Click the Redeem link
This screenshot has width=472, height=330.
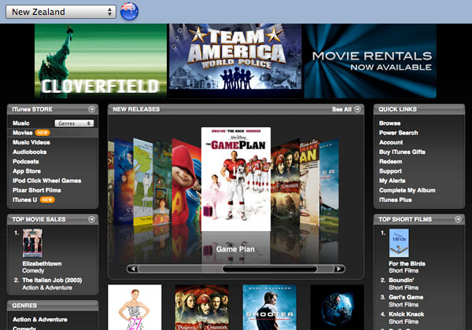[x=390, y=161]
